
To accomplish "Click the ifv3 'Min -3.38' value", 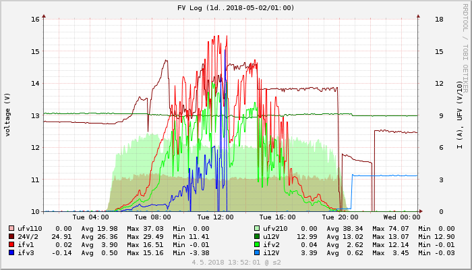I will point(191,253).
